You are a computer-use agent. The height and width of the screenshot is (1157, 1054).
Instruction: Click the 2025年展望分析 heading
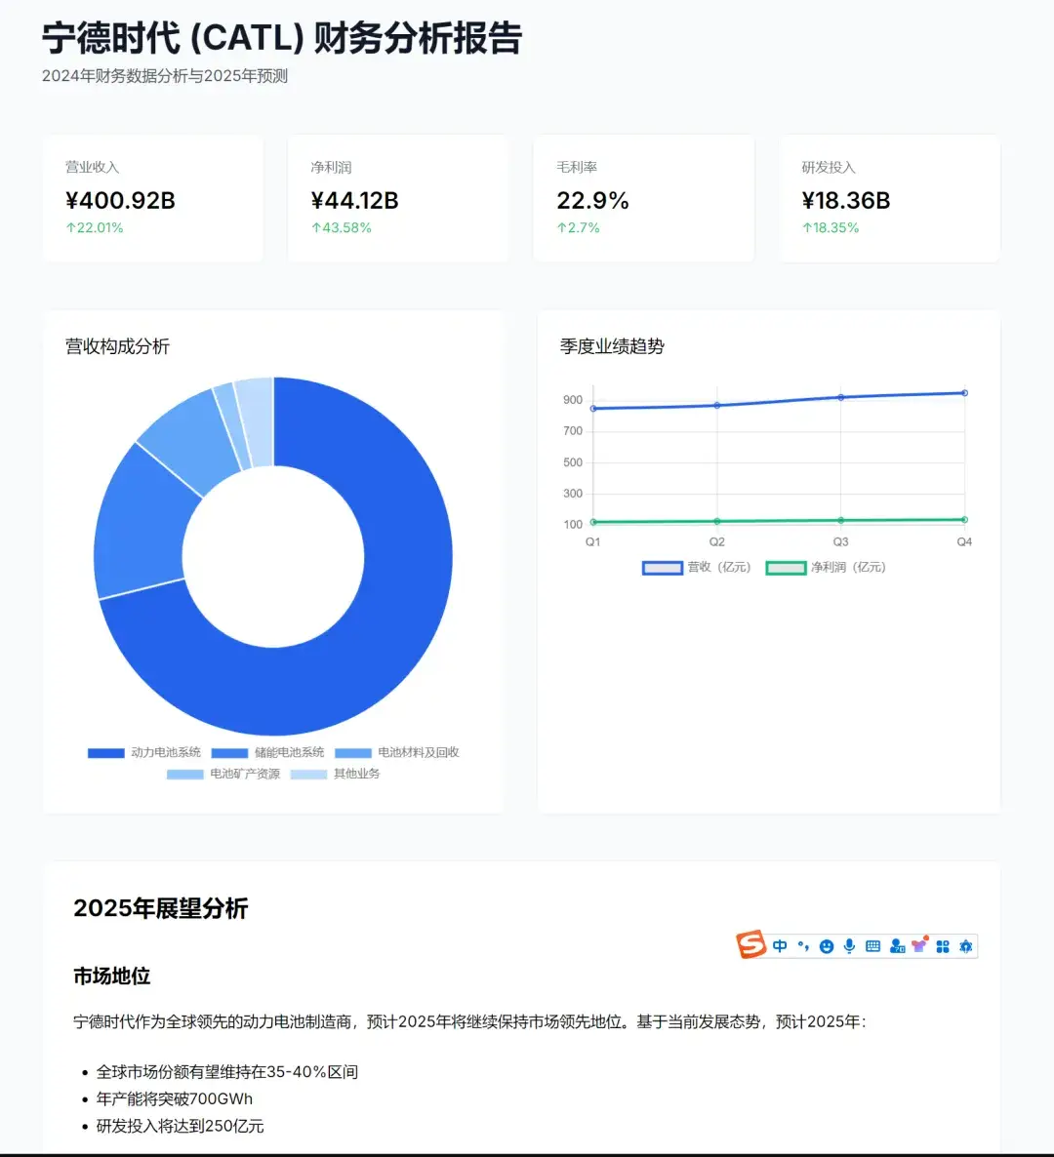(160, 908)
